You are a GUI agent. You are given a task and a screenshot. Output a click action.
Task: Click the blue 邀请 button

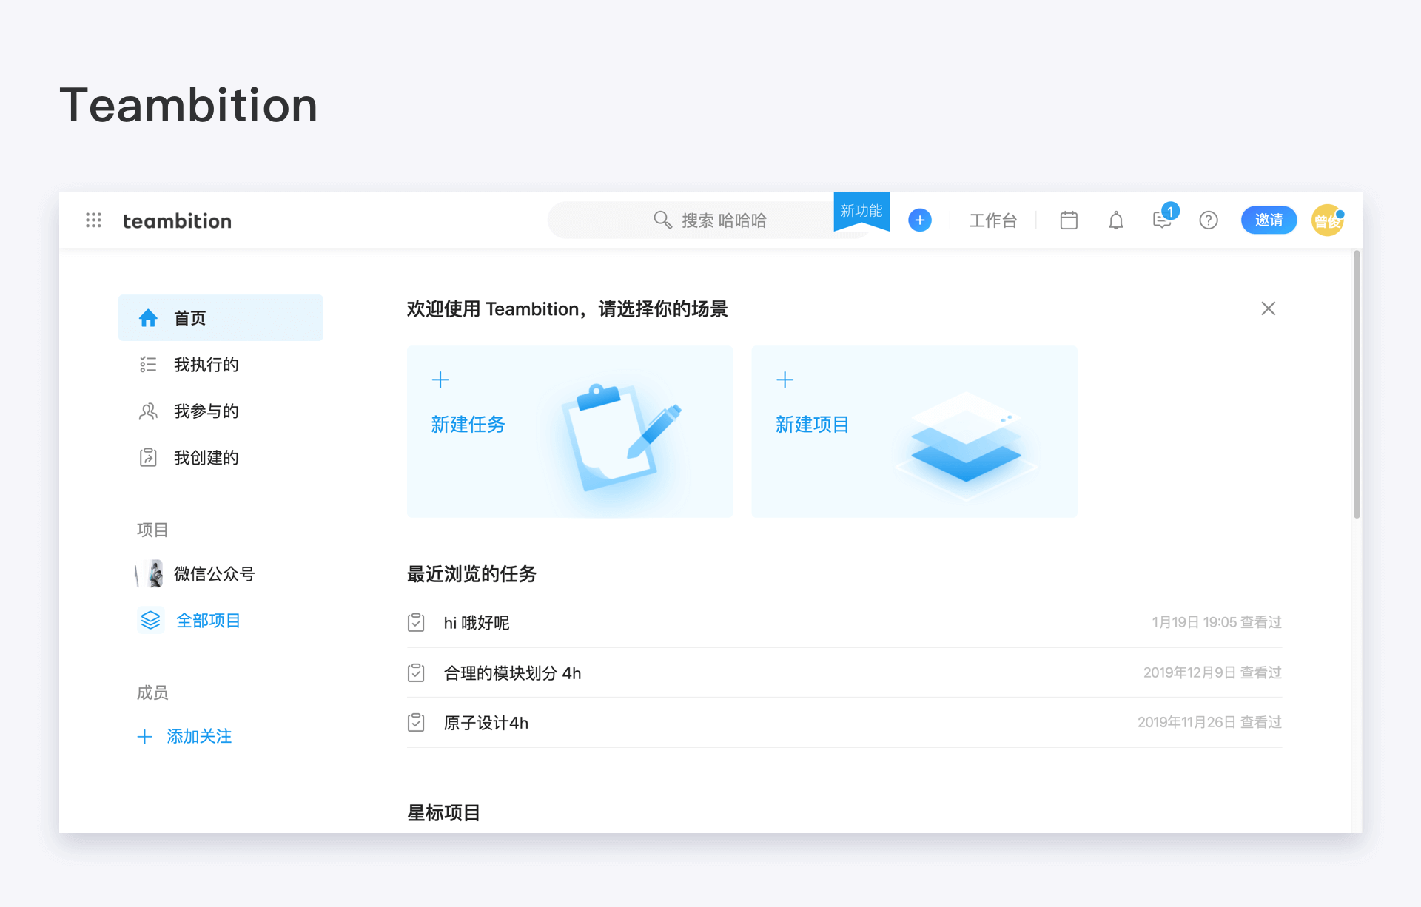[1269, 220]
